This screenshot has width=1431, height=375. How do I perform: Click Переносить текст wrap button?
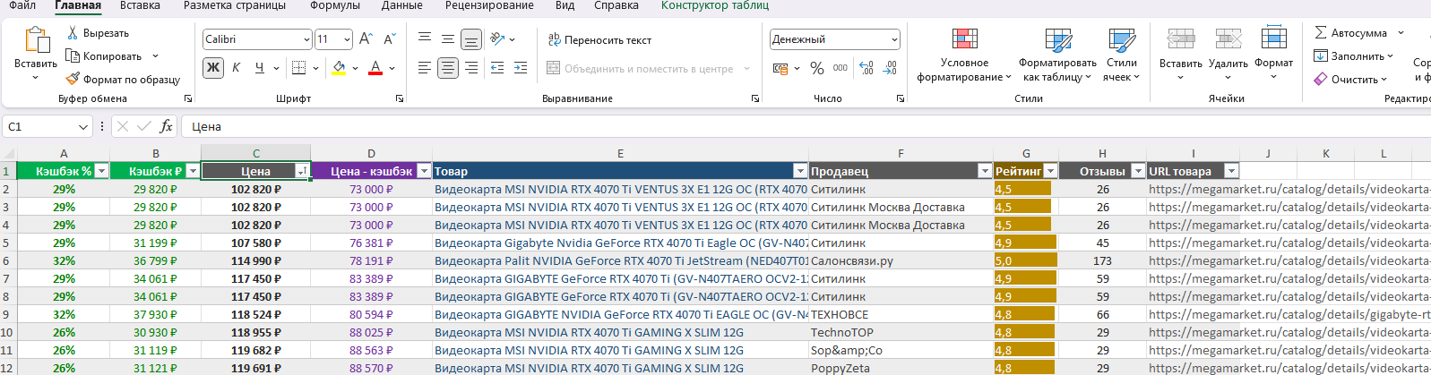[x=599, y=40]
